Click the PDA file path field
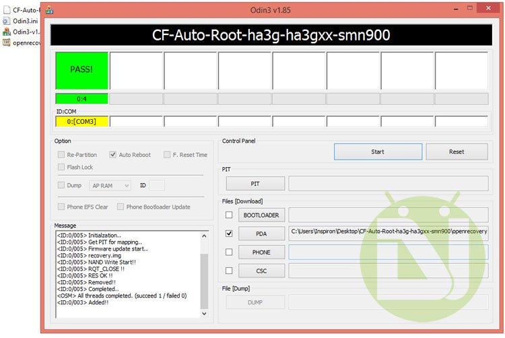 pos(389,234)
